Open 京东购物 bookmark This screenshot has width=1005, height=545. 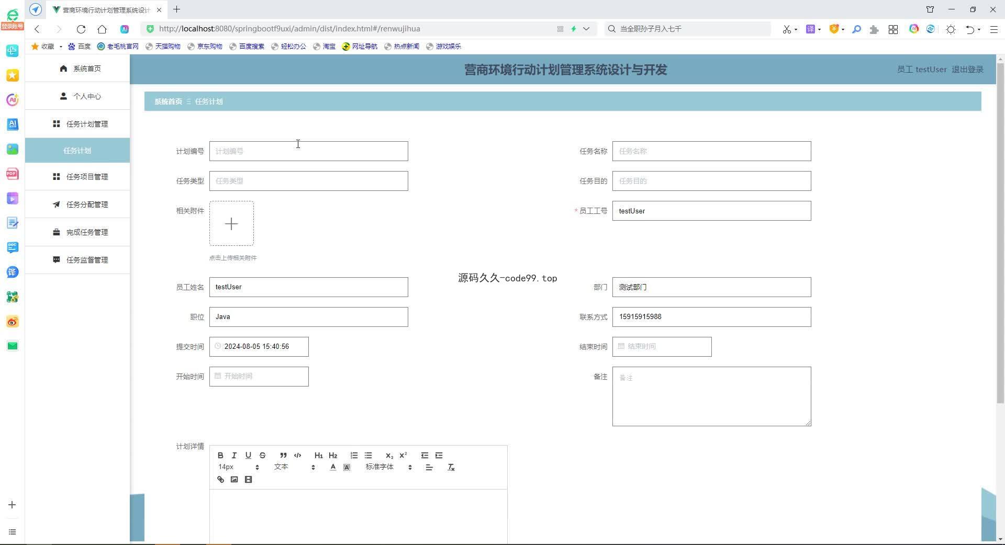click(x=205, y=47)
